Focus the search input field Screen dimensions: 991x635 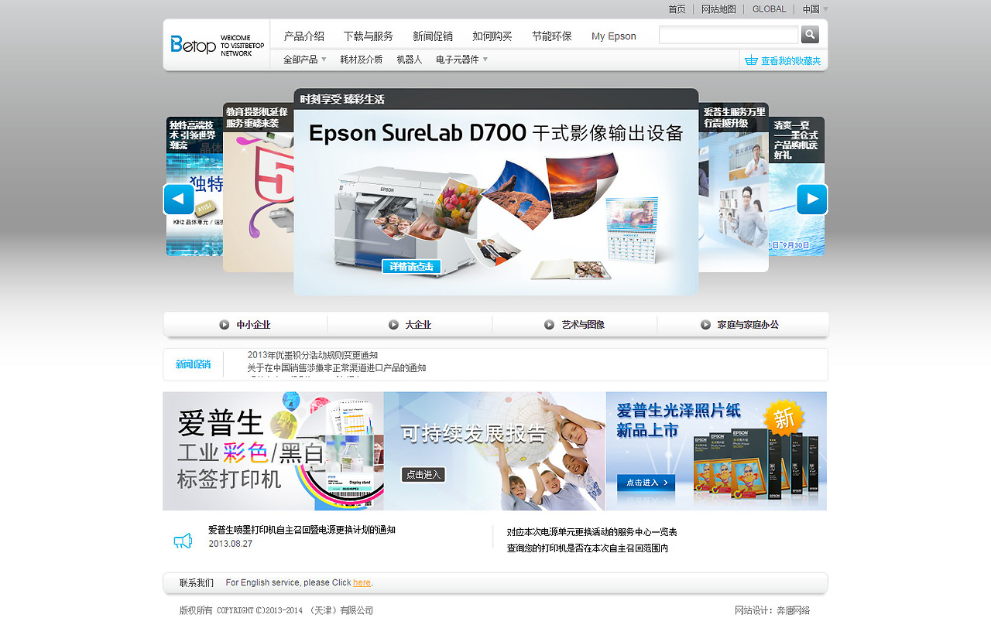[x=729, y=35]
